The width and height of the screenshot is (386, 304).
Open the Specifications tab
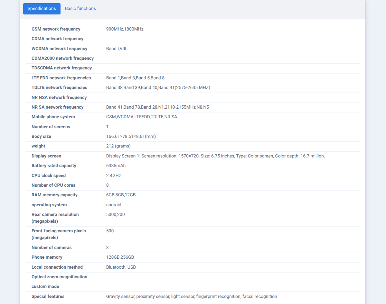click(x=42, y=9)
